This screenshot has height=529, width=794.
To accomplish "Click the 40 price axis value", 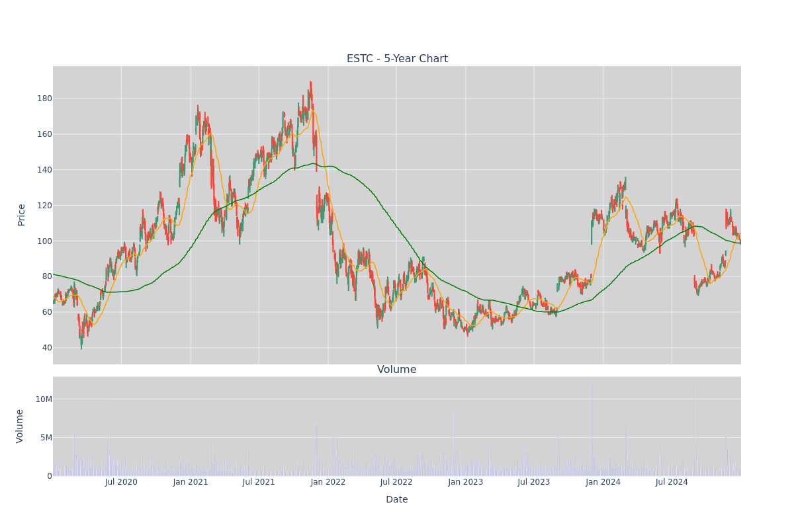I will pyautogui.click(x=47, y=348).
